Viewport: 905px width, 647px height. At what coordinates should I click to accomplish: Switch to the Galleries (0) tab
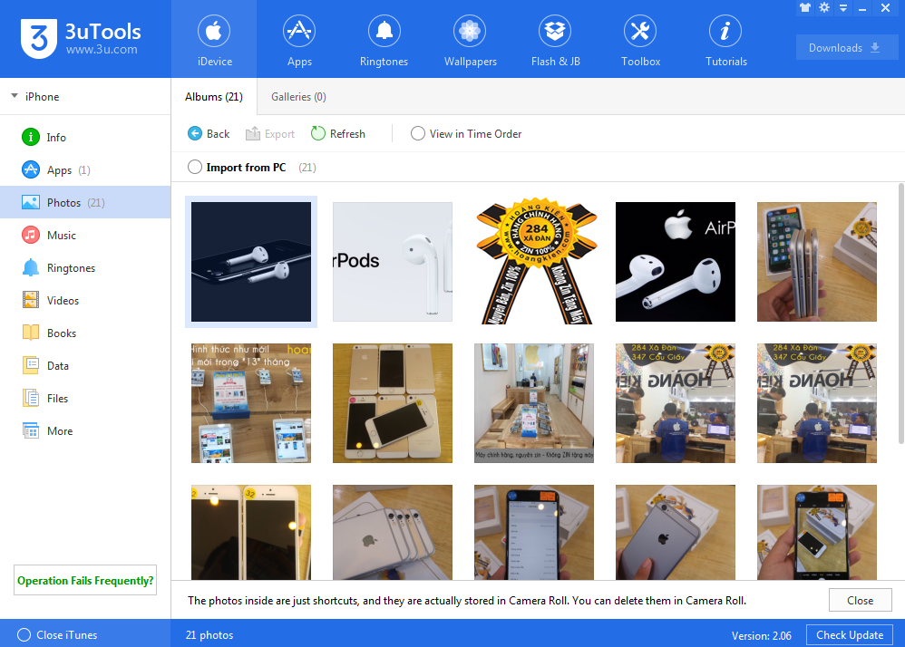click(x=298, y=97)
